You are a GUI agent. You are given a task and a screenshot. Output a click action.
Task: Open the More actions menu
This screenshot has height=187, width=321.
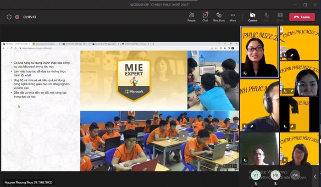233,17
